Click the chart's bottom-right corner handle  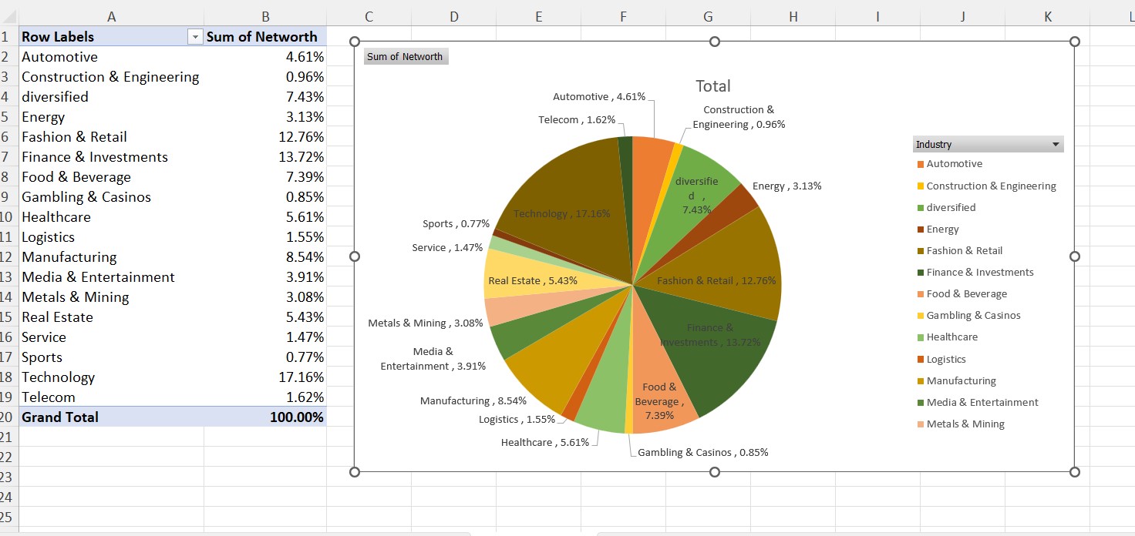click(x=1075, y=472)
